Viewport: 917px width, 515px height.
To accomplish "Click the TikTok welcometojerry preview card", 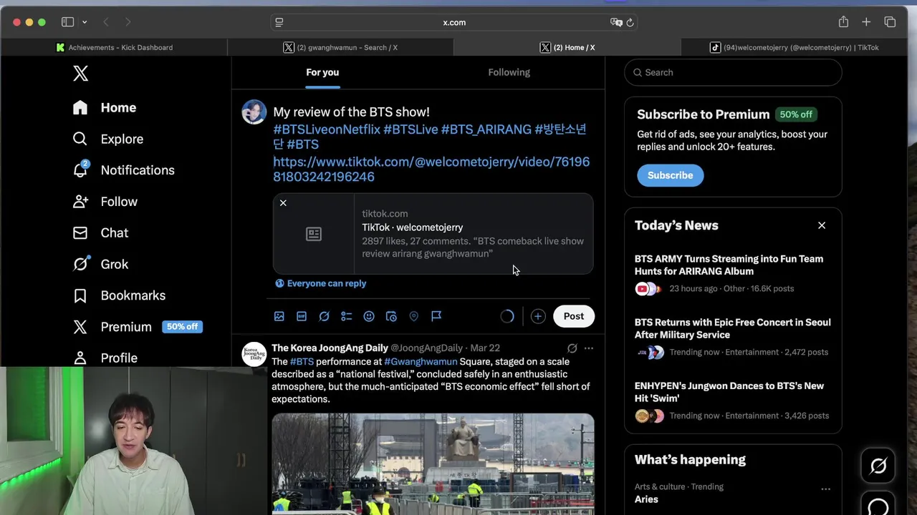I will coord(433,234).
